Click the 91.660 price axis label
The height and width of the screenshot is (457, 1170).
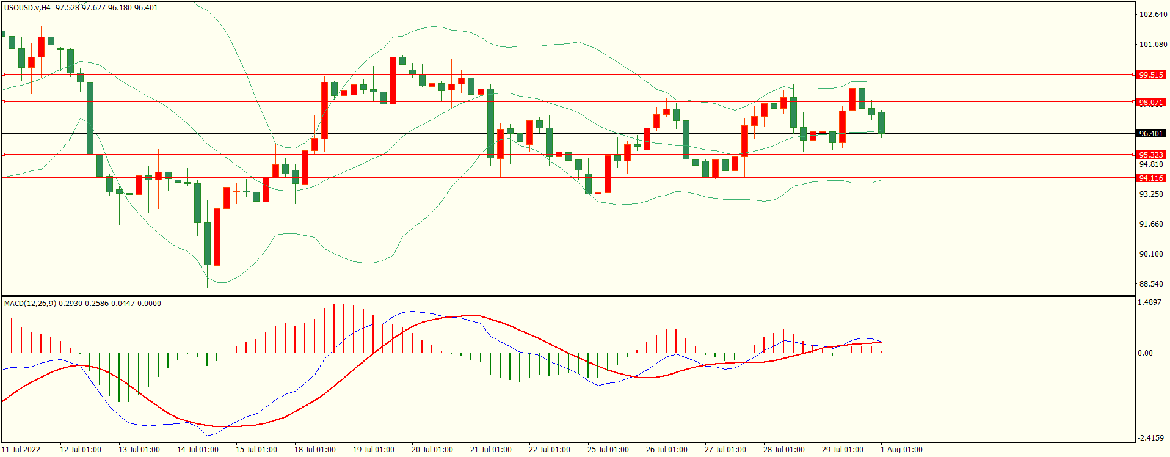tap(1151, 224)
